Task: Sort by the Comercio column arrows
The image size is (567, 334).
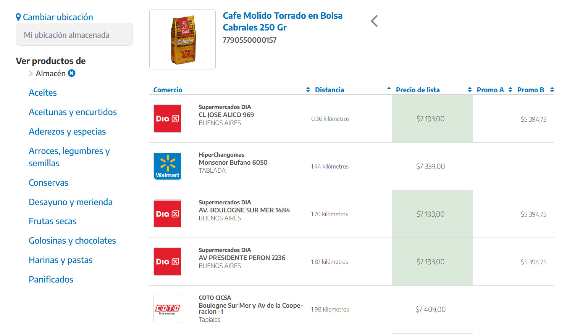Action: click(308, 90)
